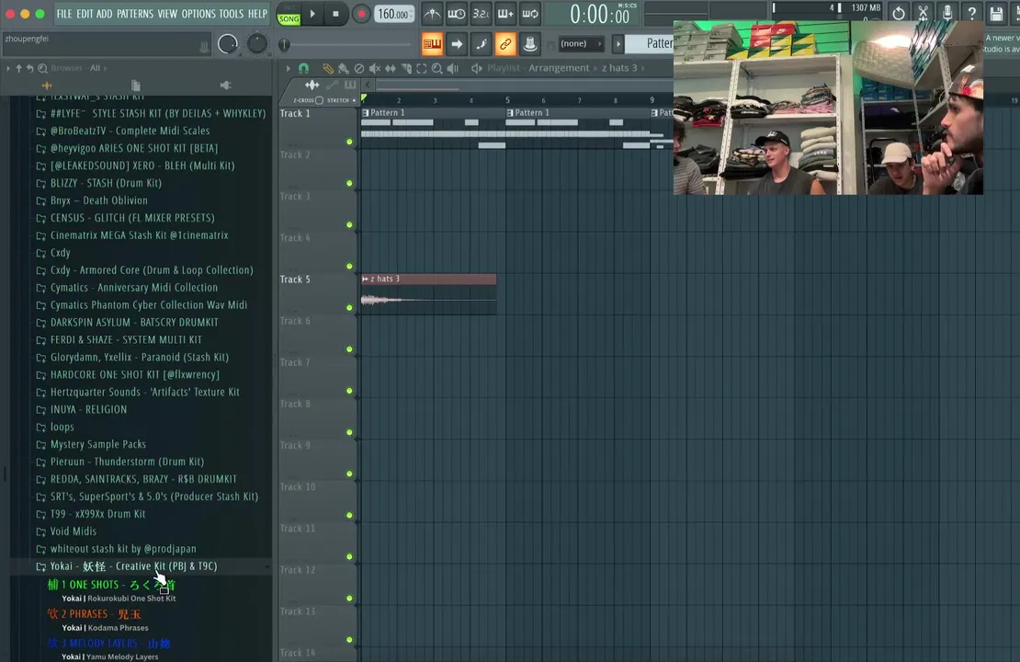Expand the Void Midis folder
1020x662 pixels.
click(x=73, y=531)
